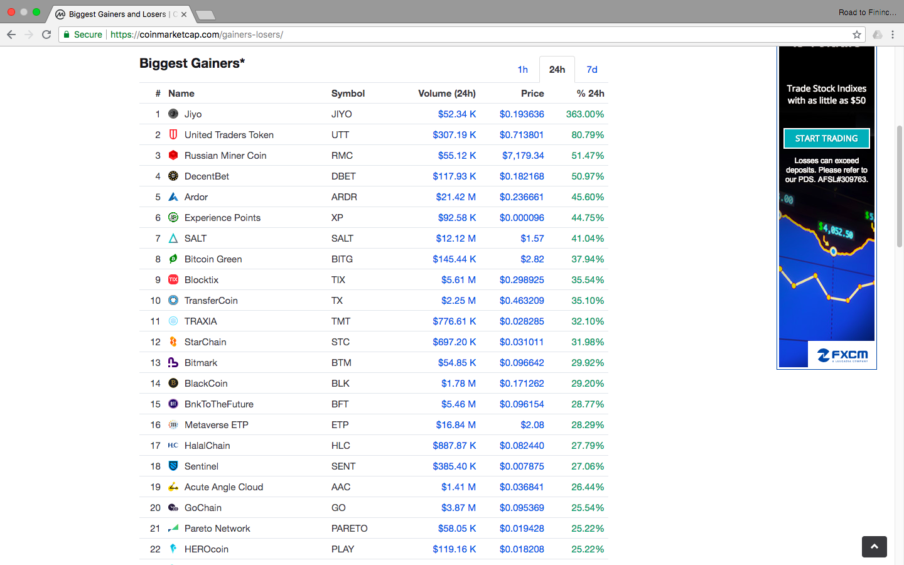The height and width of the screenshot is (565, 904).
Task: Click the BlackCoin logo icon
Action: click(x=173, y=383)
